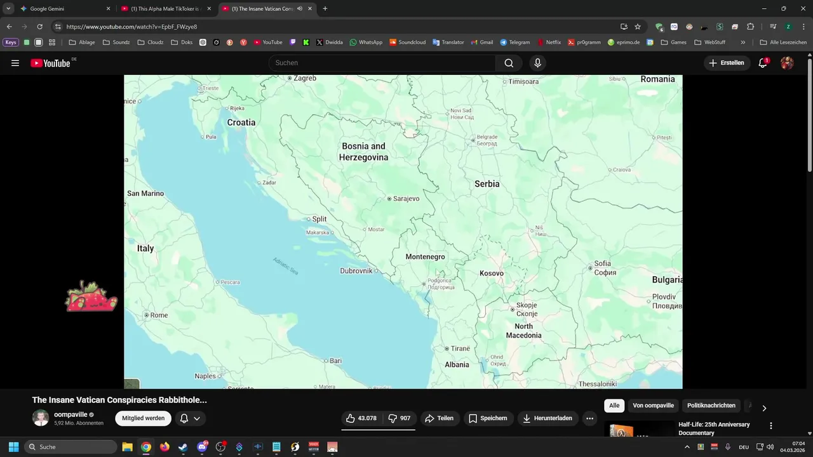Screen dimensions: 813x457
Task: Expand the Cloudz bookmarks folder
Action: 151,43
